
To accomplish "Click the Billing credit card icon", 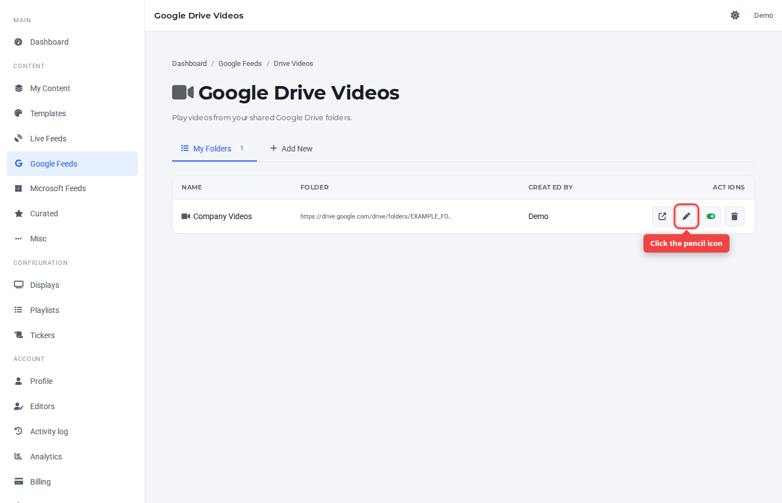I will pyautogui.click(x=18, y=482).
